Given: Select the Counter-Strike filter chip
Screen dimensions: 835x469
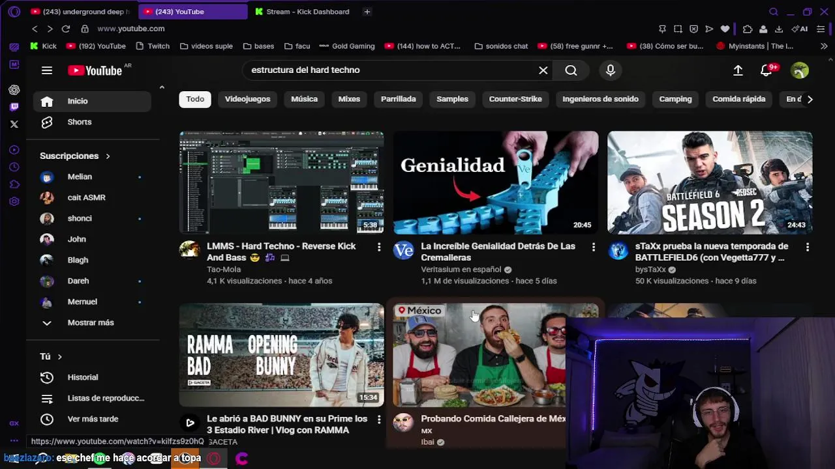Looking at the screenshot, I should (515, 100).
